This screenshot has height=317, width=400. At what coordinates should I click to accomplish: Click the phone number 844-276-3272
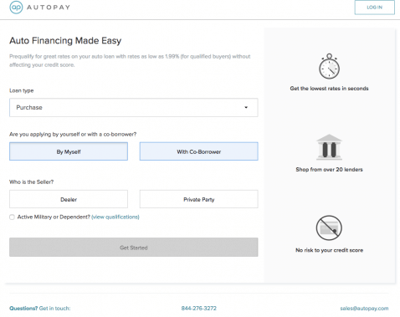click(199, 309)
